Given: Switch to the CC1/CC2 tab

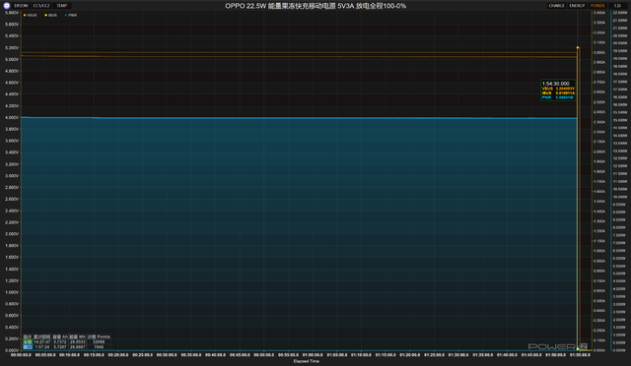Looking at the screenshot, I should coord(41,6).
